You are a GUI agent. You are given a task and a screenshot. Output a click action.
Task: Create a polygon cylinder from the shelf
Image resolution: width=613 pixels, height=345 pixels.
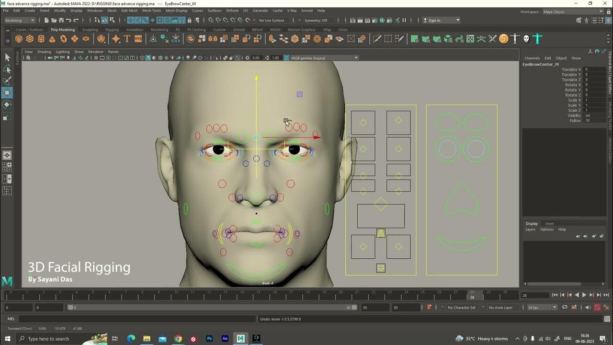point(41,39)
